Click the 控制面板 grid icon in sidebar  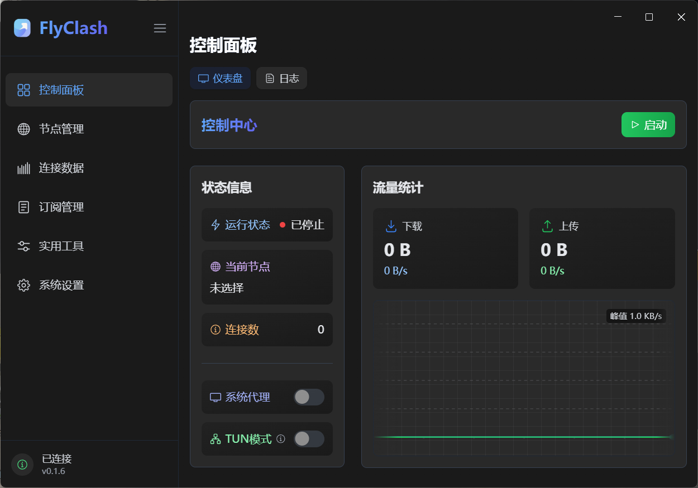click(23, 90)
